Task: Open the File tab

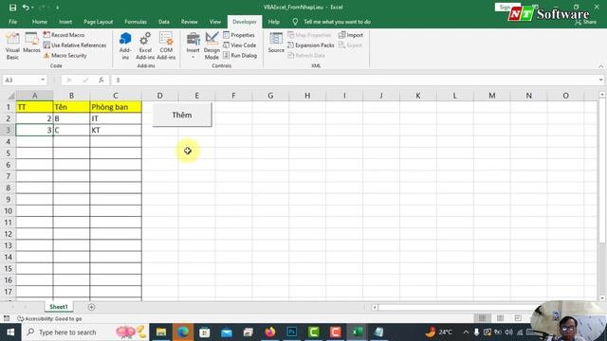Action: [12, 22]
